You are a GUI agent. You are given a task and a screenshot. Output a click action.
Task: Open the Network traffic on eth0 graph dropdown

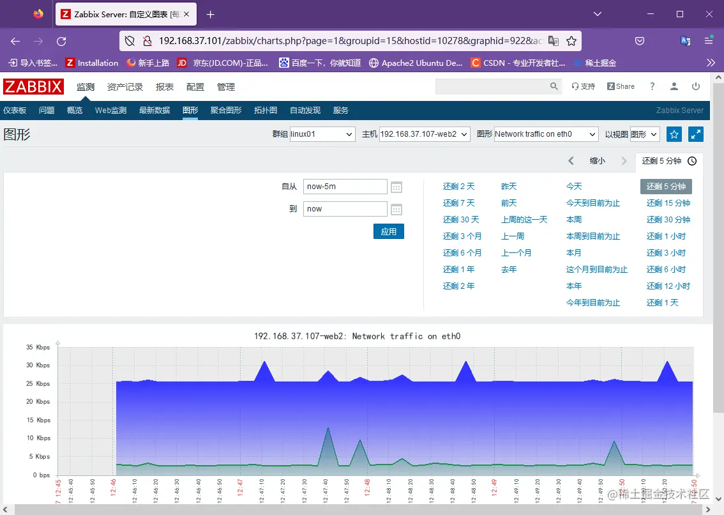coord(545,134)
